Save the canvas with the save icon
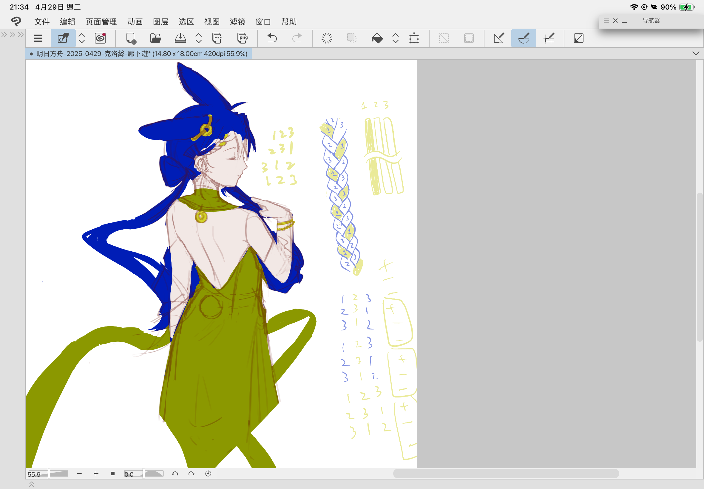Image resolution: width=704 pixels, height=489 pixels. click(180, 38)
